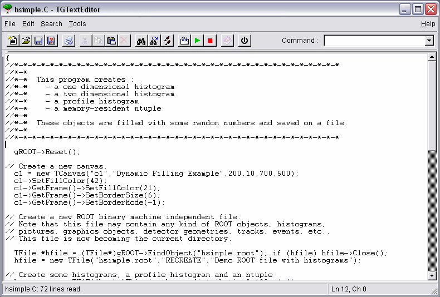Click the vertical scrollbar up arrow

click(432, 58)
